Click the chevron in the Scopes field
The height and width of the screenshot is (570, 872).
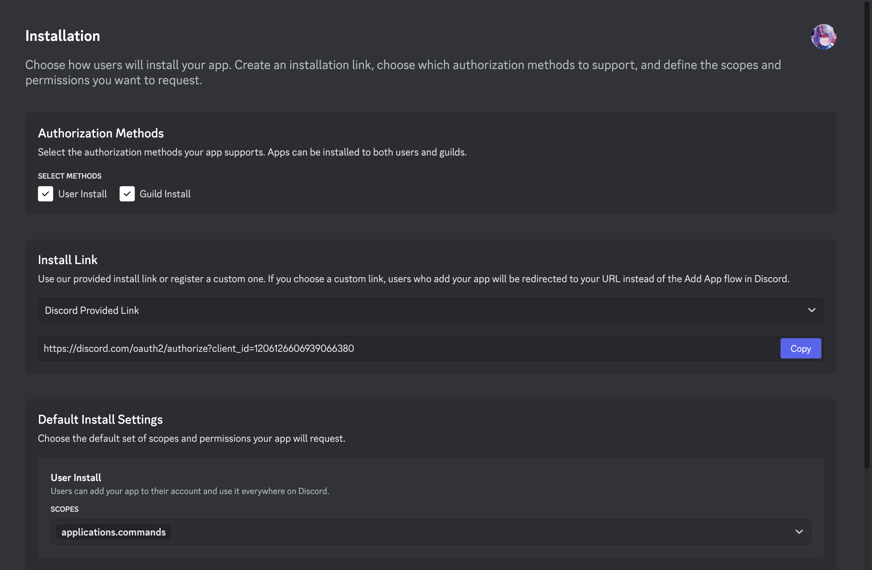pos(799,532)
